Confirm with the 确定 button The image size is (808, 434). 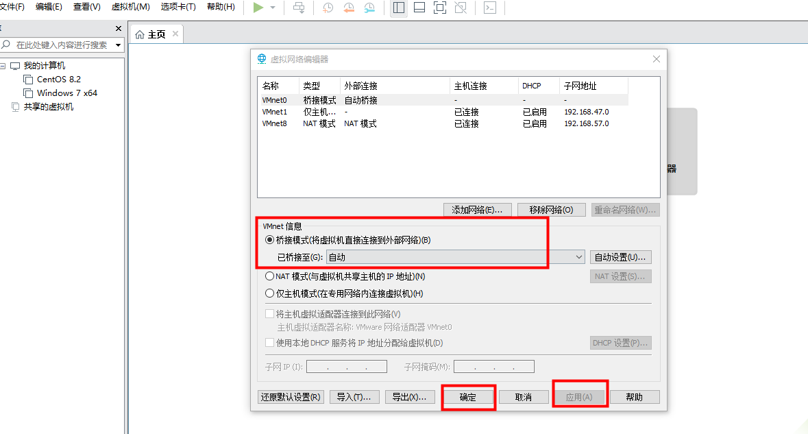pos(468,397)
